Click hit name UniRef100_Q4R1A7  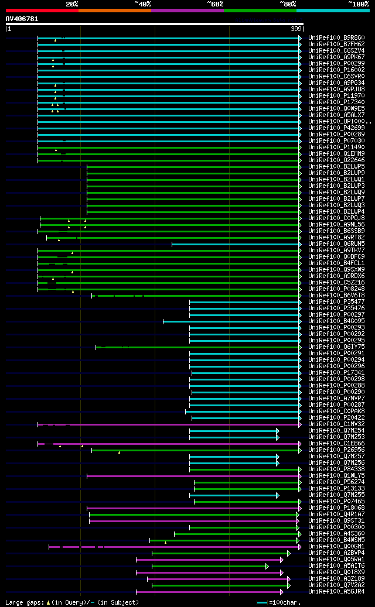tap(336, 514)
